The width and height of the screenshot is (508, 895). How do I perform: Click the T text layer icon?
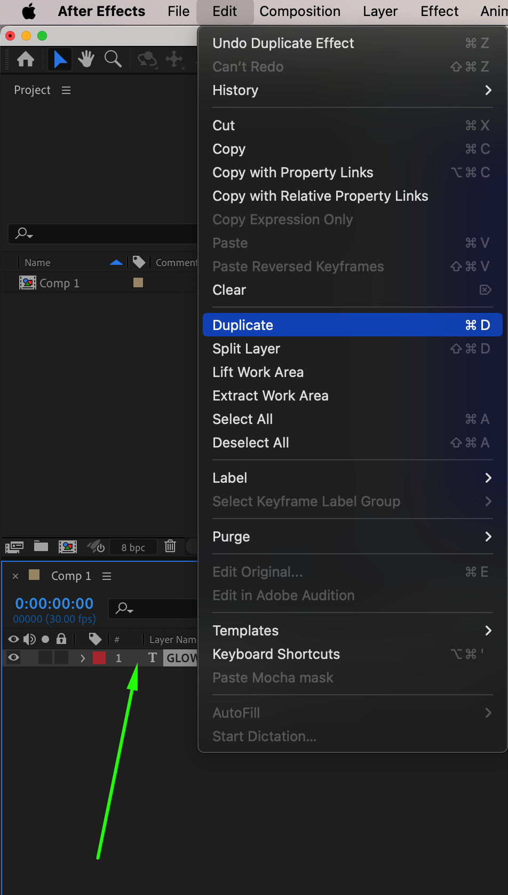click(x=153, y=658)
